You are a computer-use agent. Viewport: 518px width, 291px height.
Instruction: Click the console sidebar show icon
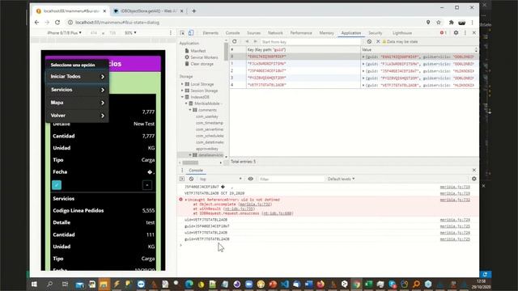click(x=182, y=179)
